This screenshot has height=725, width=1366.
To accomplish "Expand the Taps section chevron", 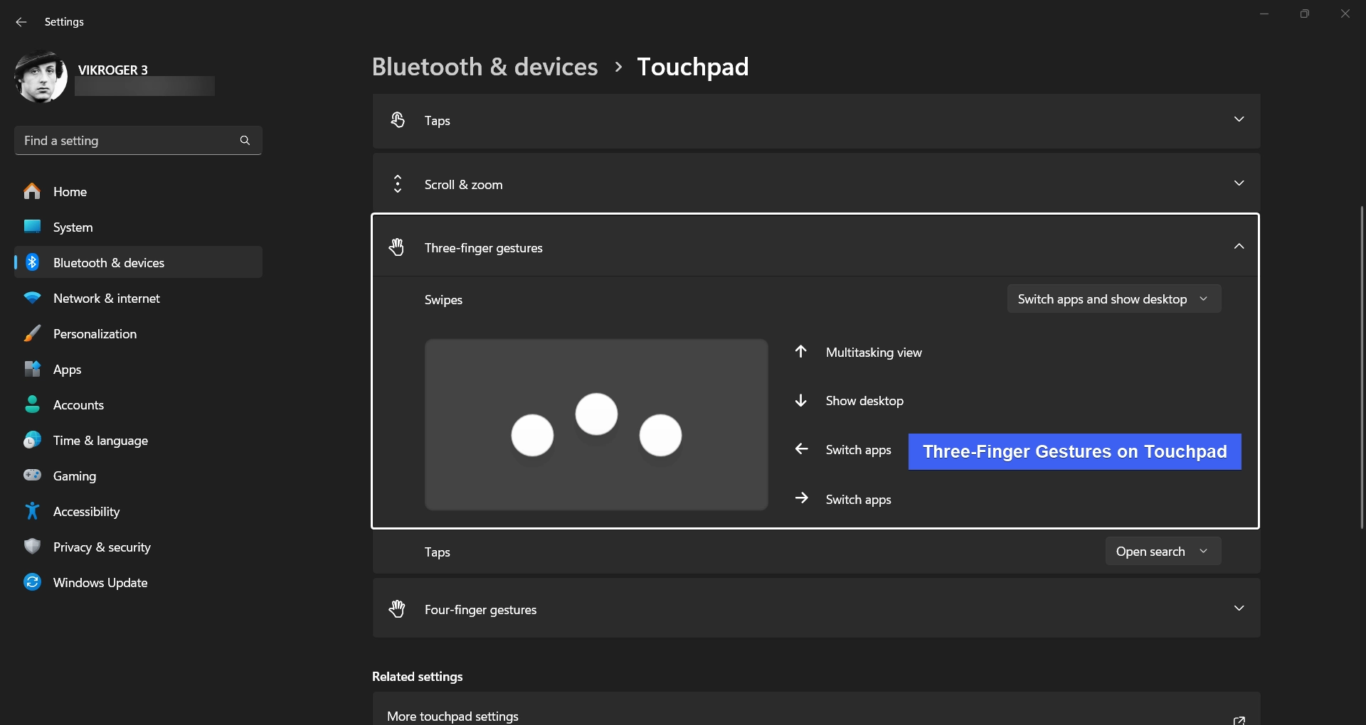I will tap(1239, 119).
